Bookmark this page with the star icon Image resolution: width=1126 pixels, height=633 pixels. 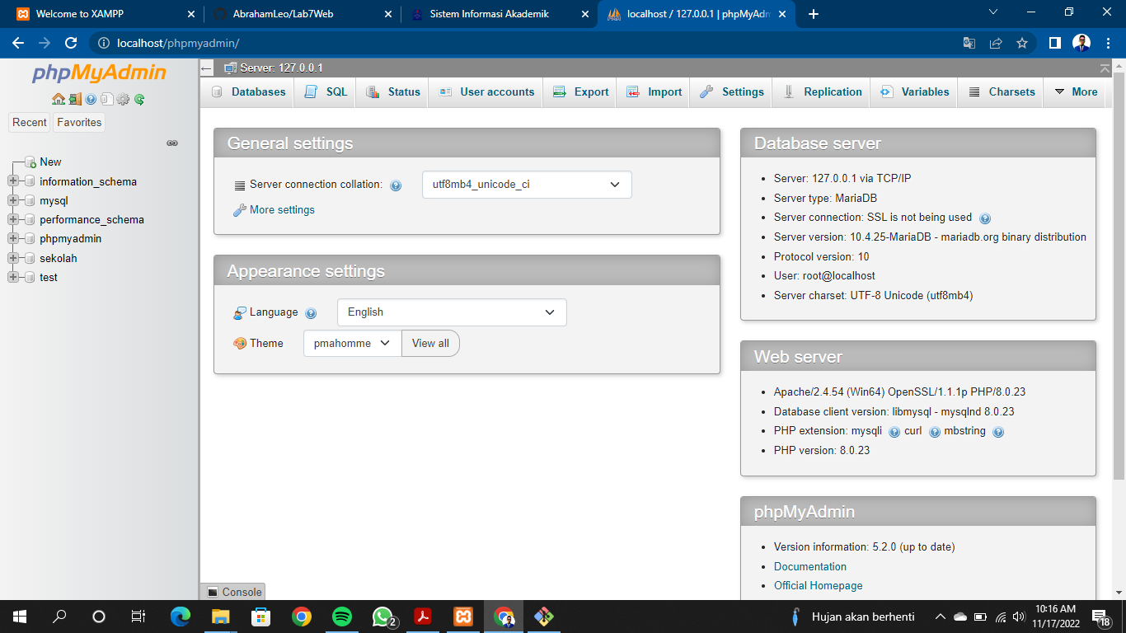tap(1022, 43)
